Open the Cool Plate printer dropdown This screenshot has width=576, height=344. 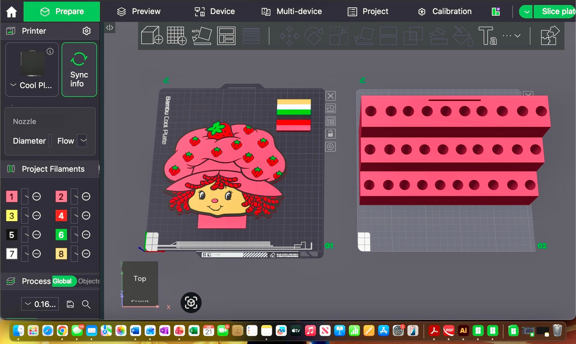32,85
